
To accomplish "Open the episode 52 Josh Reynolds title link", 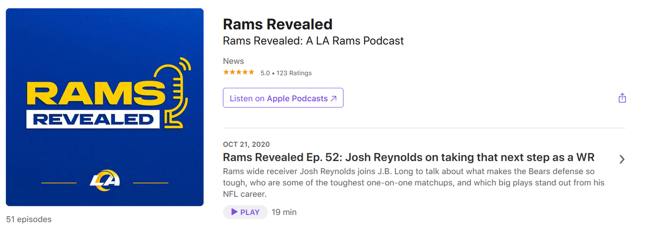I will (408, 157).
